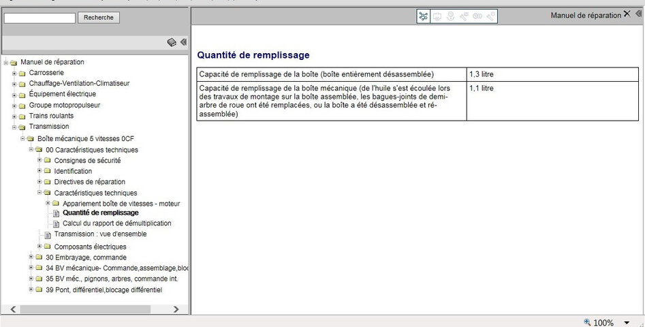This screenshot has height=327, width=645.
Task: Click the greyed-out flashlight icon with square badge
Action: pos(464,16)
